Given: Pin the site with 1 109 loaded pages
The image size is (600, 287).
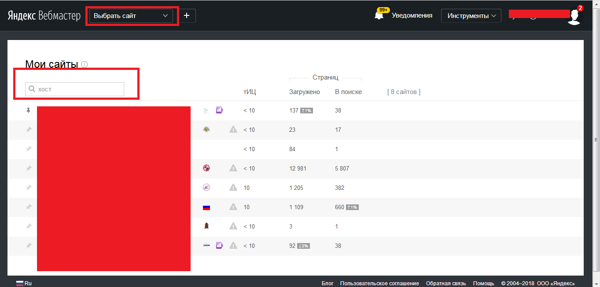Looking at the screenshot, I should click(x=29, y=207).
